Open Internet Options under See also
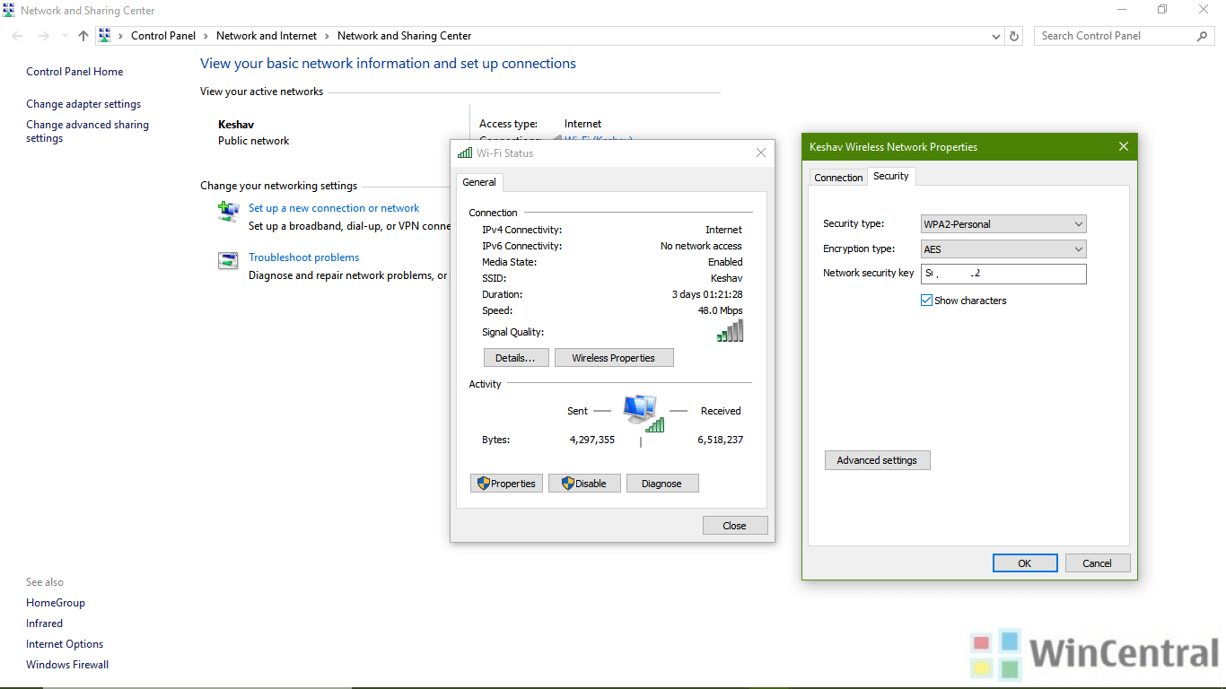Viewport: 1226px width, 689px height. 65,644
